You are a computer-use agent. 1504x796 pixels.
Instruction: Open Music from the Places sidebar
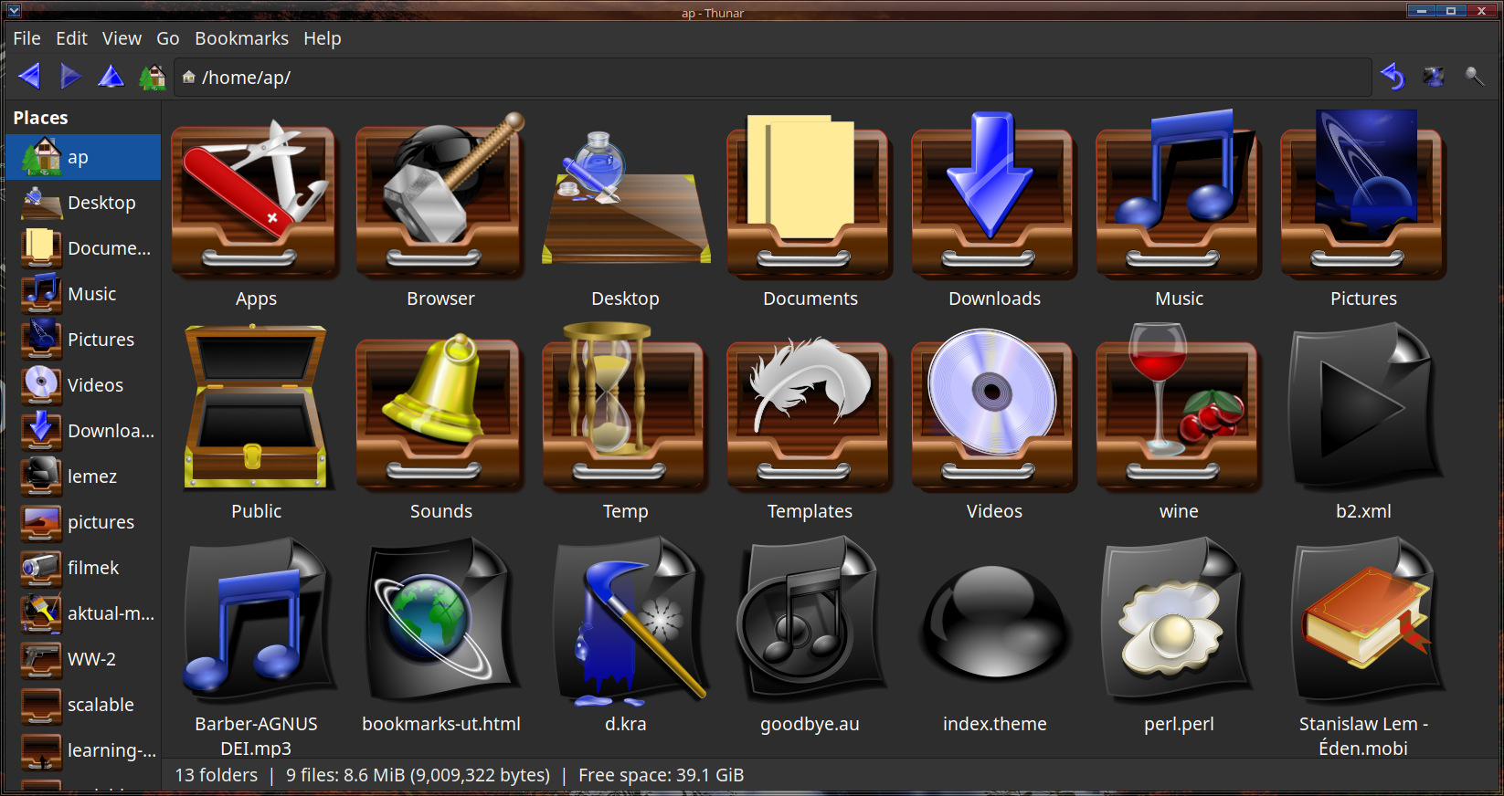[x=83, y=294]
